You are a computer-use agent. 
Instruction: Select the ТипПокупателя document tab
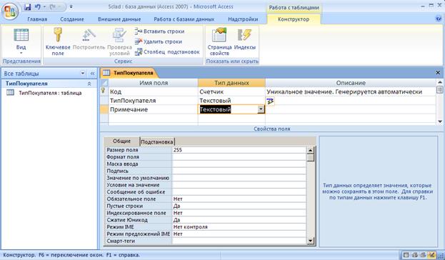(129, 73)
